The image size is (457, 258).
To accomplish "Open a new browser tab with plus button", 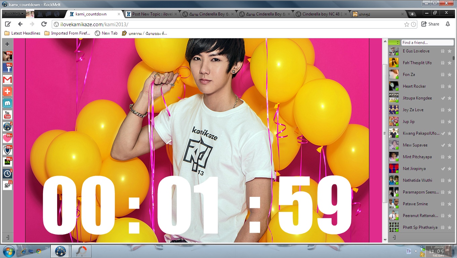I will [x=412, y=14].
